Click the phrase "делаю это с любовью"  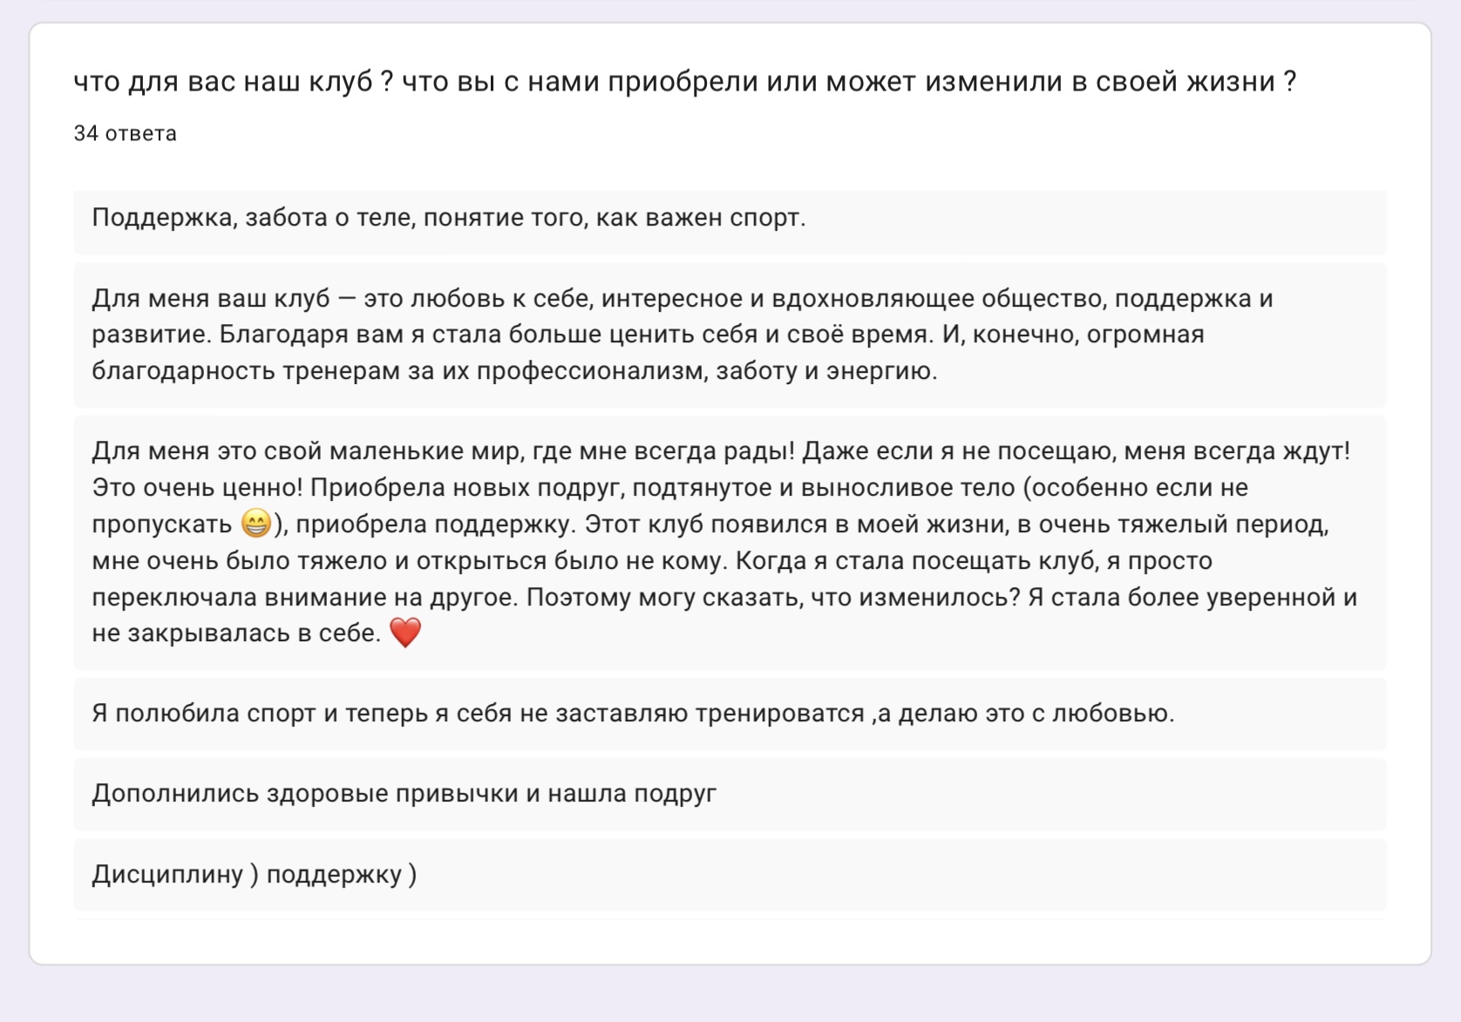1036,714
